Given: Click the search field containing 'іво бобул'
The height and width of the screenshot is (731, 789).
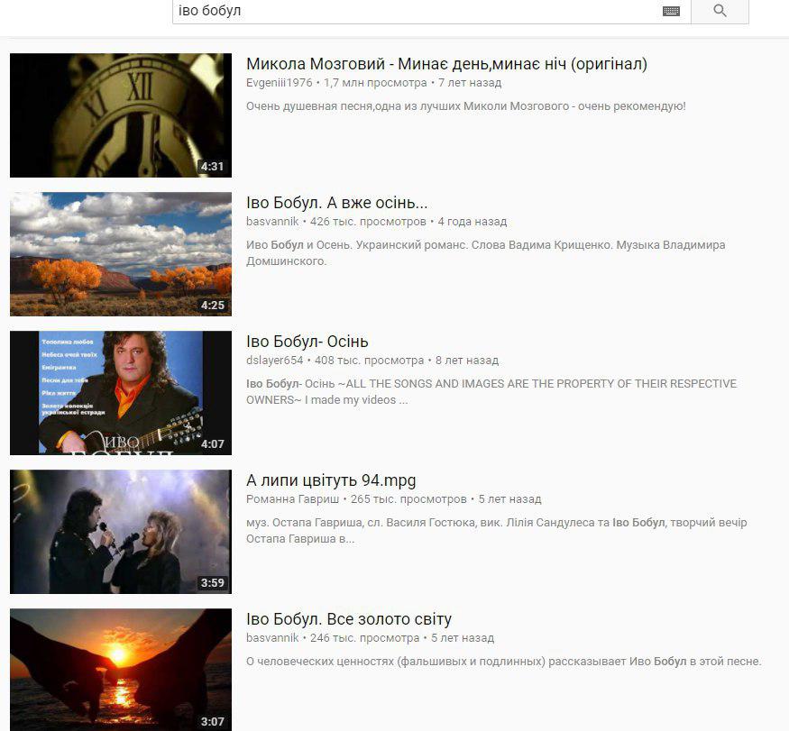Looking at the screenshot, I should 415,11.
